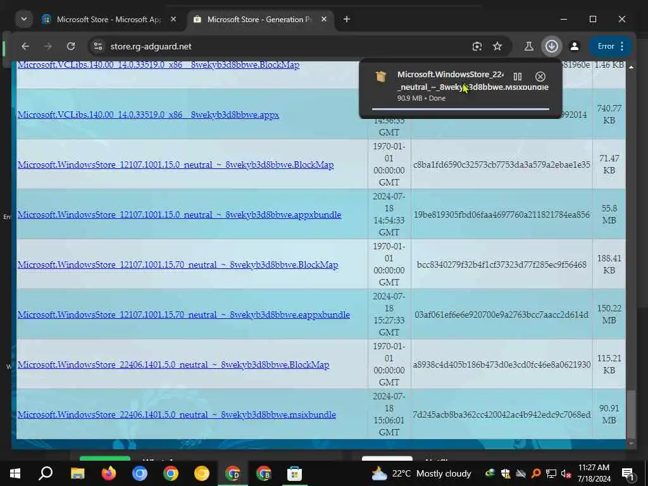Select hash 03af061ef6e6e920700e9a2763bcc7aacc2d614d
Image resolution: width=648 pixels, height=486 pixels.
tap(502, 315)
